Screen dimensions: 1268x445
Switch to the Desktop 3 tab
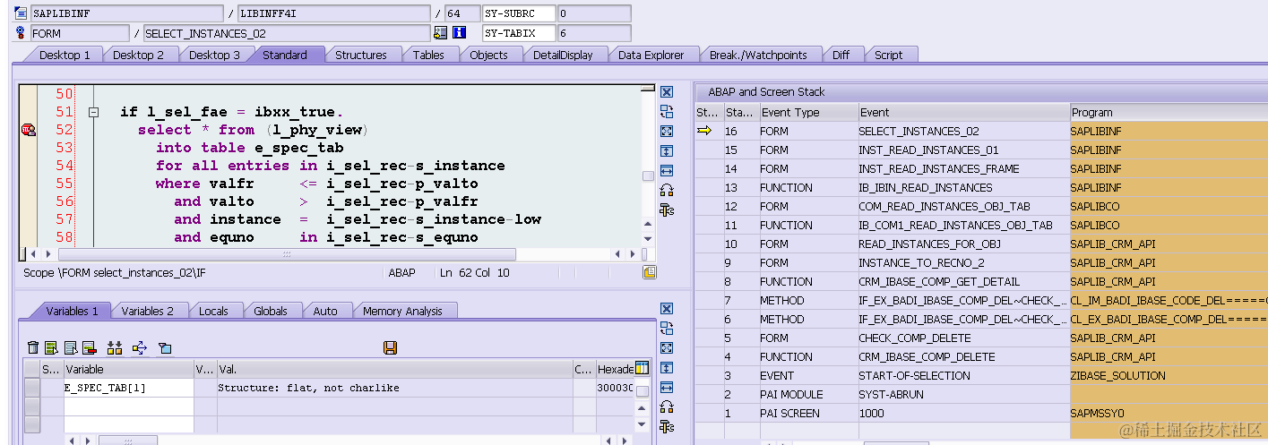pos(214,55)
